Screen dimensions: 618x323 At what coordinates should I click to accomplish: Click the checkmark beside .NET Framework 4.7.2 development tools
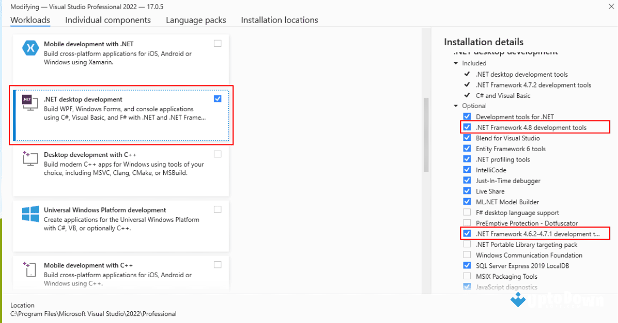[467, 84]
